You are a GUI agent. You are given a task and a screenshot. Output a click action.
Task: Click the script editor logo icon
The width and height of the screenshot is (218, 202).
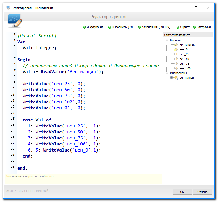(x=15, y=21)
